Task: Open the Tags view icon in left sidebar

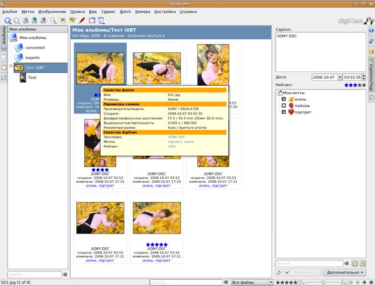Action: pos(4,68)
